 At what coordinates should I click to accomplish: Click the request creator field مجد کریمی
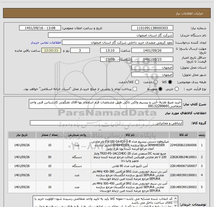[x=118, y=43]
